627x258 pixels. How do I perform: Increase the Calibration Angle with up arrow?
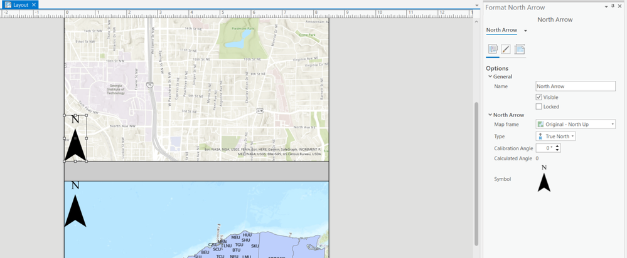558,146
